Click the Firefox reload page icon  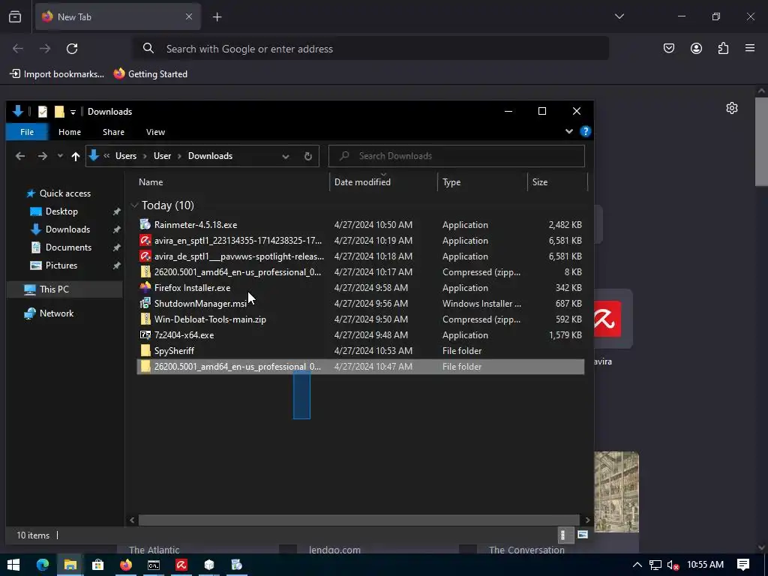72,49
